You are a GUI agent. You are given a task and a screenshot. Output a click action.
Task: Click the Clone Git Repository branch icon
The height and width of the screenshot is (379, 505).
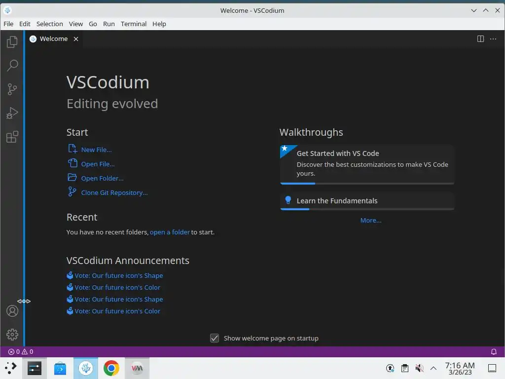click(72, 191)
